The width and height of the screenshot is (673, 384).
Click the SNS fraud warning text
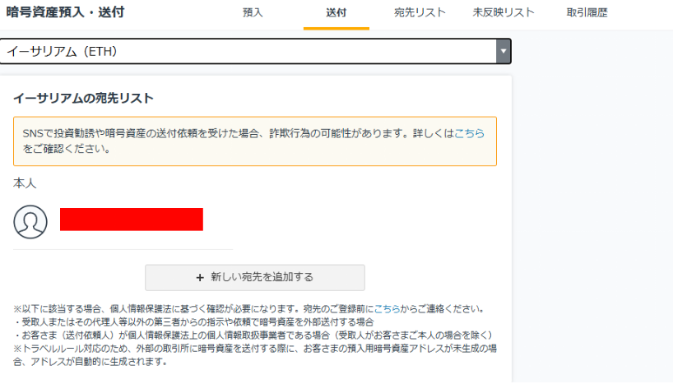(253, 141)
